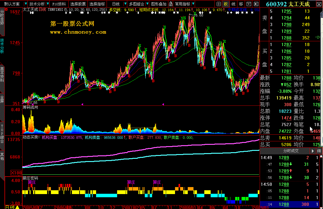This screenshot has height=209, width=323.
Task: Switch to the 分时走势 side tab
Action: pyautogui.click(x=2, y=18)
